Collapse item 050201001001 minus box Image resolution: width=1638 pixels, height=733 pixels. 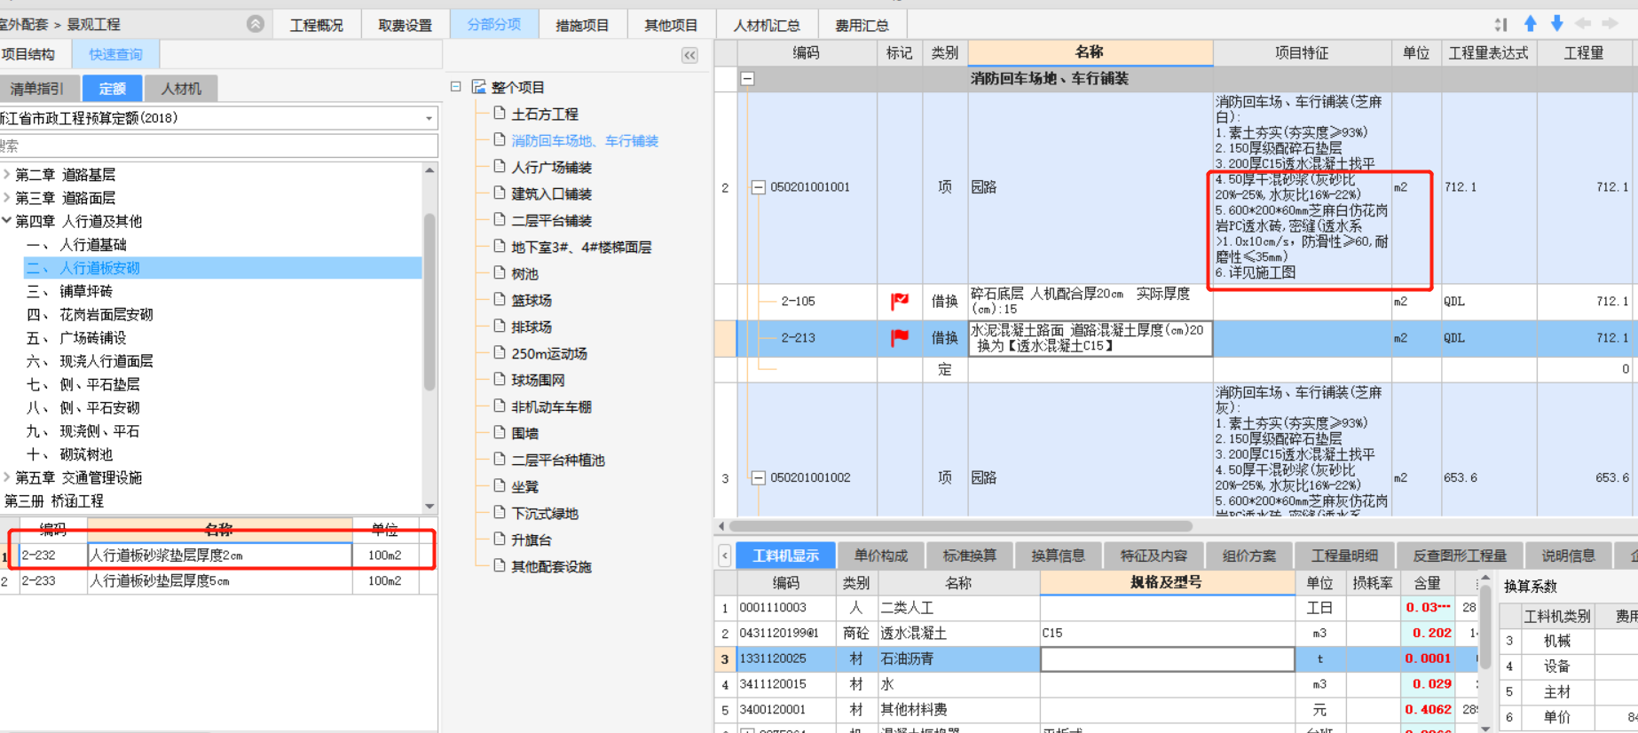pyautogui.click(x=759, y=187)
